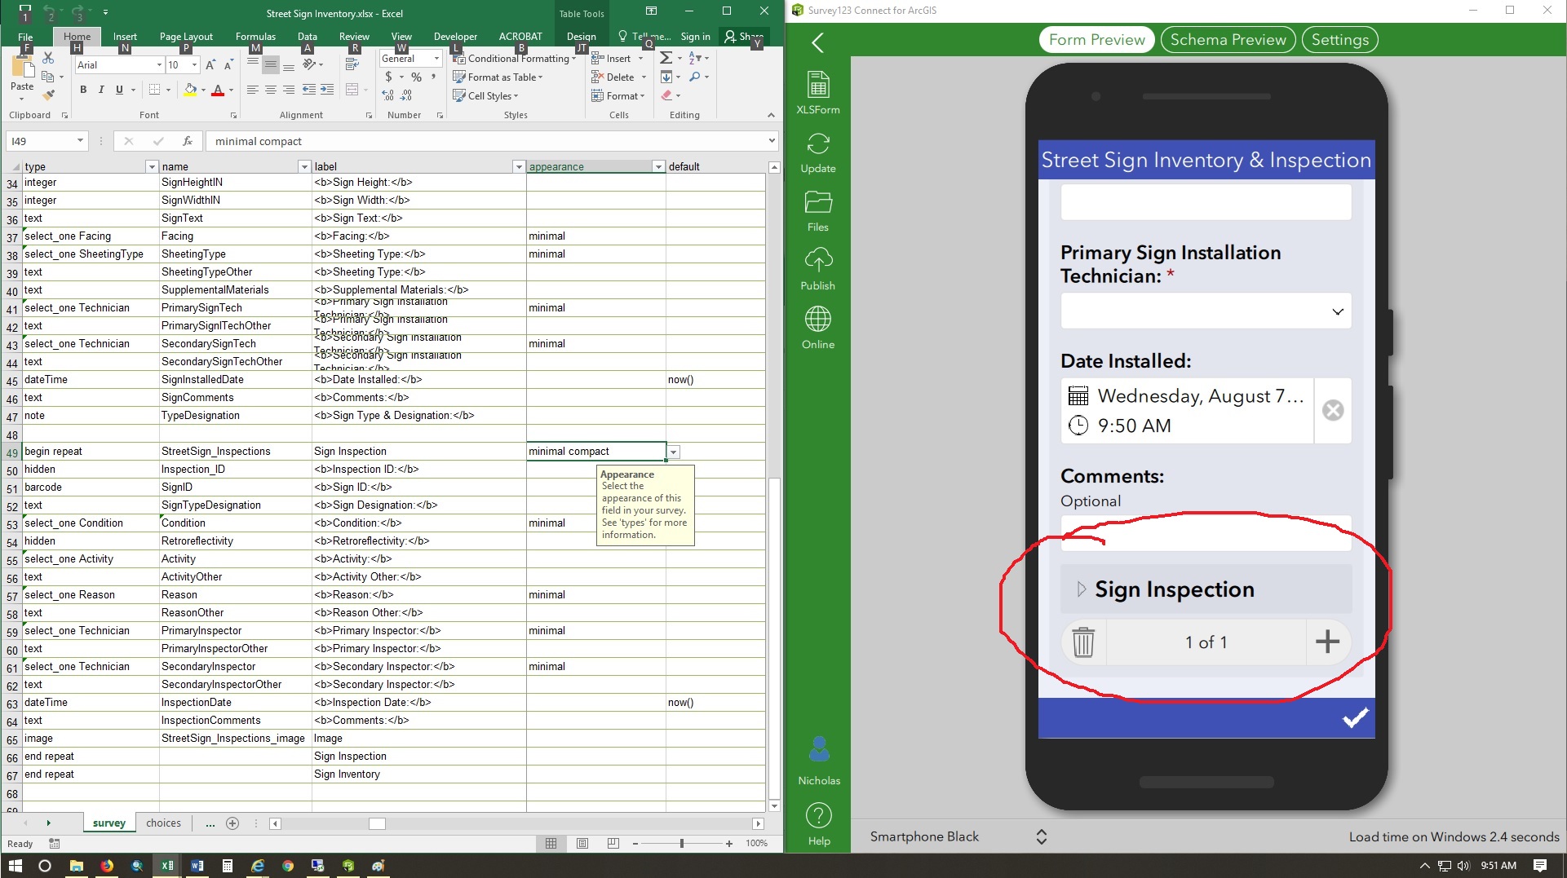The image size is (1567, 878).
Task: Add a new sheet with plus icon
Action: 232,823
